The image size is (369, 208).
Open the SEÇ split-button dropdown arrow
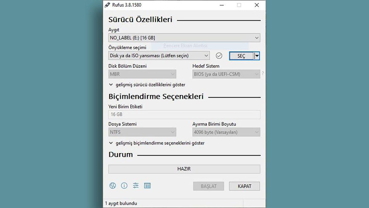click(257, 56)
